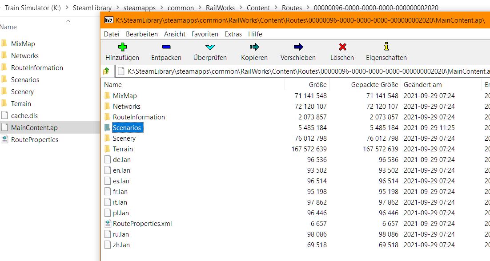Viewport: 490px width, 261px height.
Task: Click the blue Entpacken minus icon
Action: 166,47
